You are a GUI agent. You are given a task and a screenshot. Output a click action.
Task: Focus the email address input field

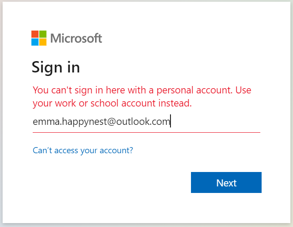point(146,122)
